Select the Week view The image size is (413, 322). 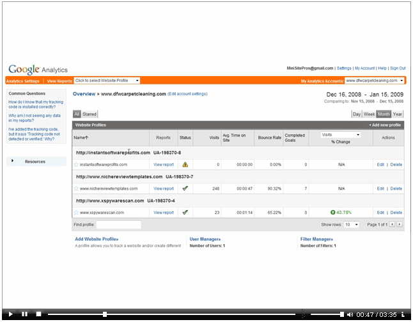369,114
